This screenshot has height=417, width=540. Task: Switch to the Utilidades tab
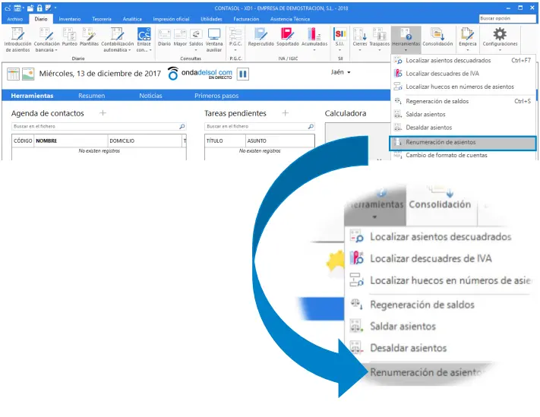pos(211,19)
